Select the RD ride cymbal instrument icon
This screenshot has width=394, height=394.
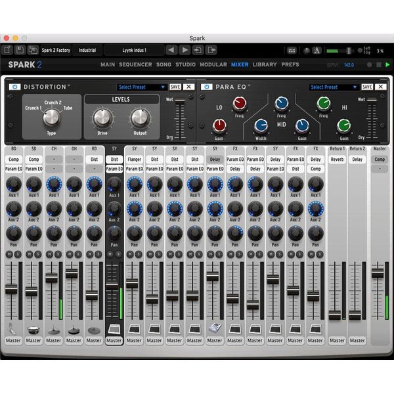[x=94, y=330]
